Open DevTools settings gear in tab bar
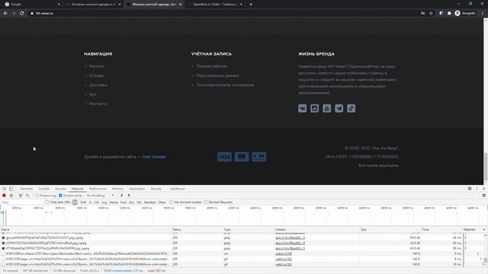 pyautogui.click(x=470, y=189)
